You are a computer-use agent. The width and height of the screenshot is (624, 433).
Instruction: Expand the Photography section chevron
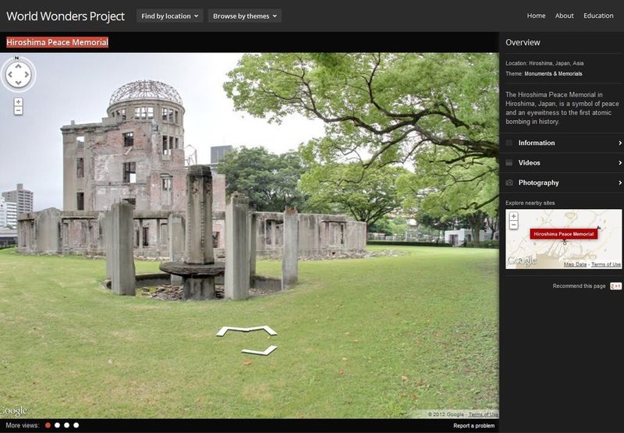(619, 183)
